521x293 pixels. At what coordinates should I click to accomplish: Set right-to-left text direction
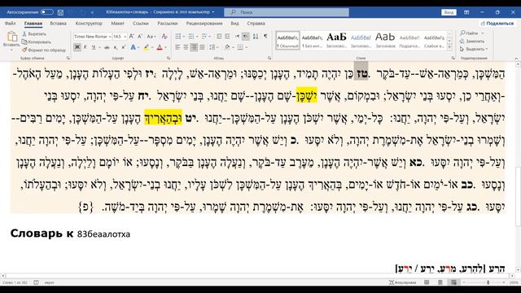point(246,37)
